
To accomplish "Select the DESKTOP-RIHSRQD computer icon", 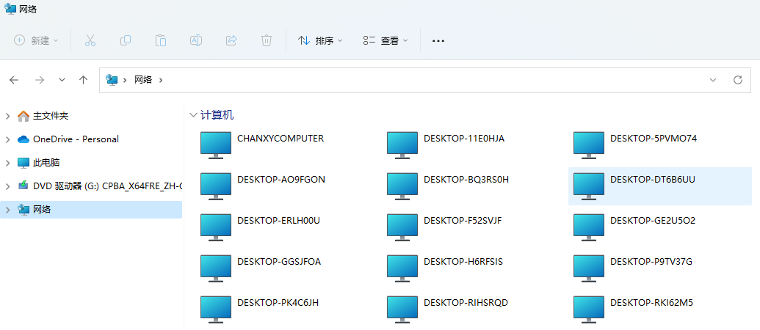I will [x=402, y=309].
